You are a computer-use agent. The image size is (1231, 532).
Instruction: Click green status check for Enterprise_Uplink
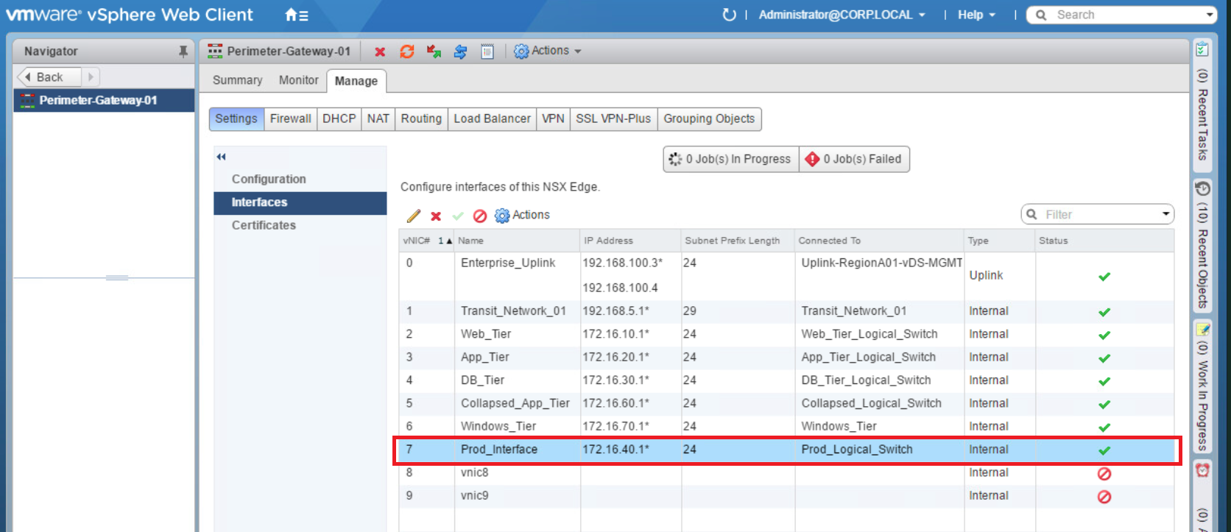click(1104, 277)
